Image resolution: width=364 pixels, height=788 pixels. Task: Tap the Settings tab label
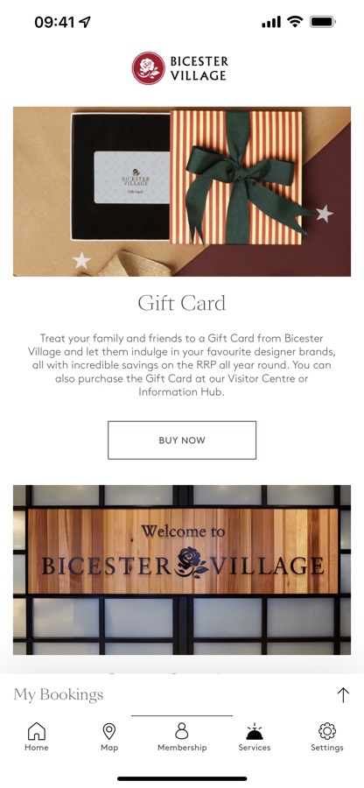point(327,748)
